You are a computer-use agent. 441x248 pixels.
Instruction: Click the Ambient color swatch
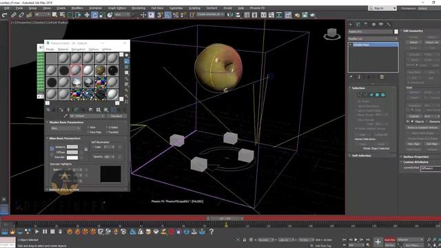pos(72,147)
